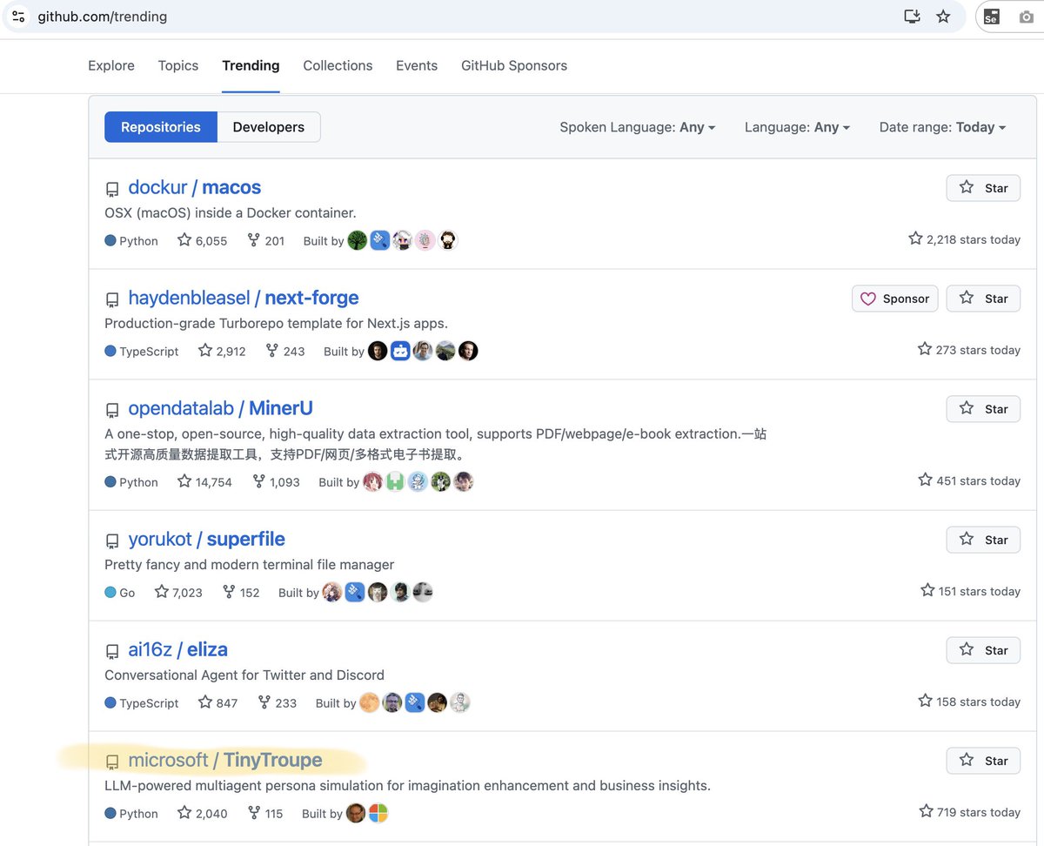Open the dockur / macos repository link
The image size is (1044, 846).
195,187
